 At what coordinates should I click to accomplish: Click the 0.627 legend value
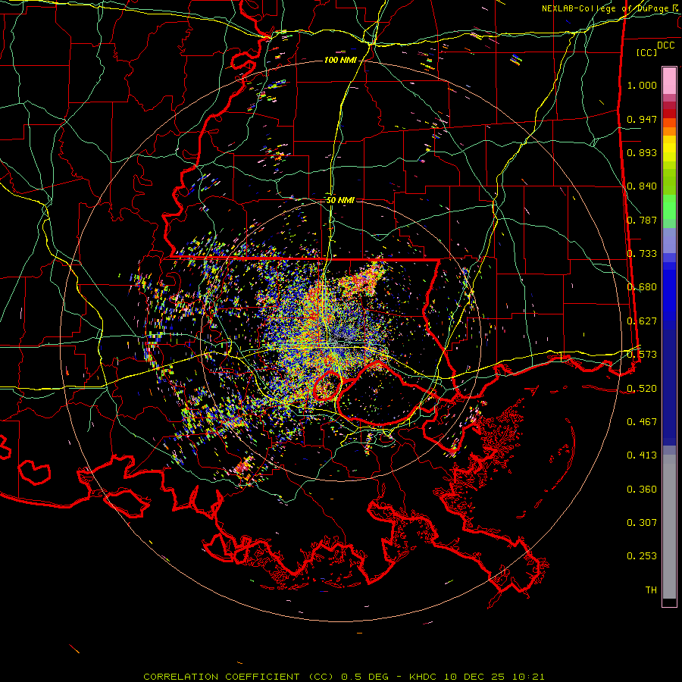pyautogui.click(x=642, y=321)
